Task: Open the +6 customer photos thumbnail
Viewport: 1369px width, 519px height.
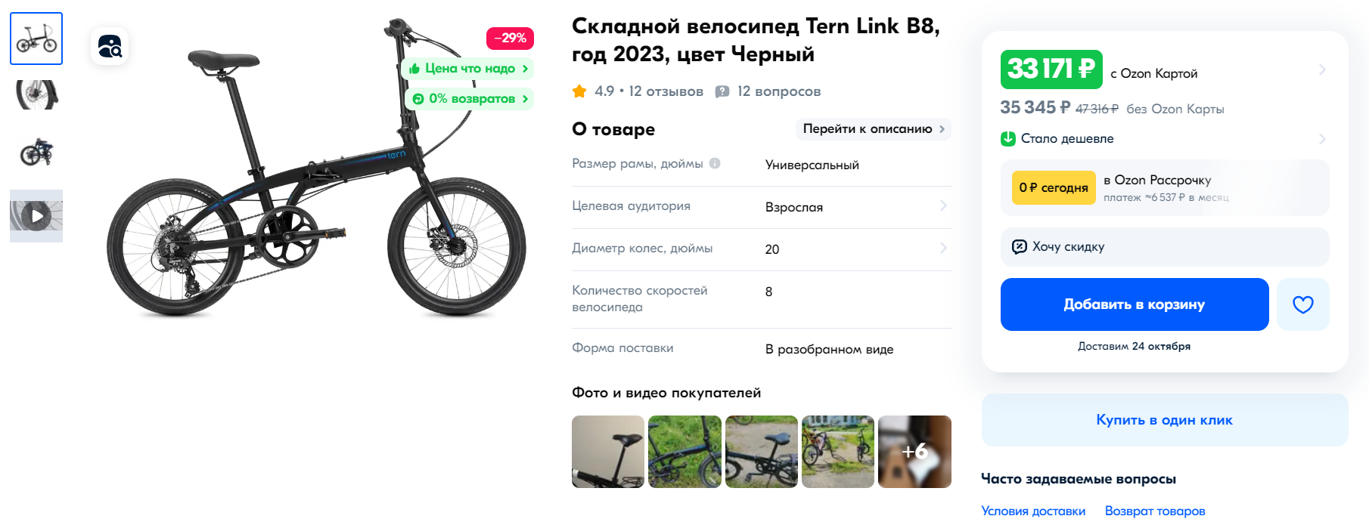Action: (x=914, y=452)
